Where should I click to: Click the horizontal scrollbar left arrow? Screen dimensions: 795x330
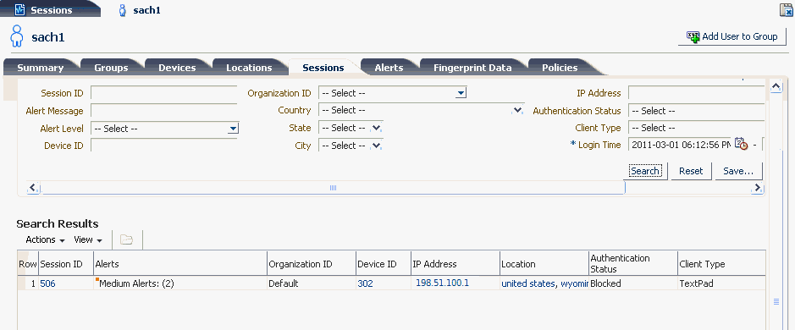(x=34, y=188)
